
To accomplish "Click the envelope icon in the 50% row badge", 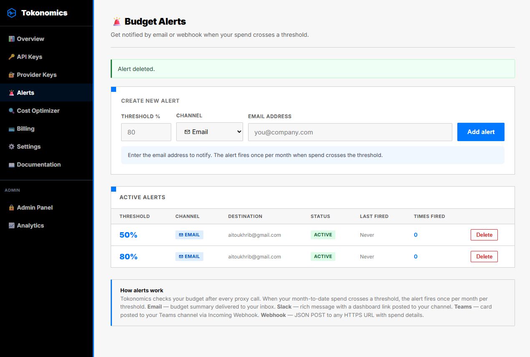I will pyautogui.click(x=181, y=235).
